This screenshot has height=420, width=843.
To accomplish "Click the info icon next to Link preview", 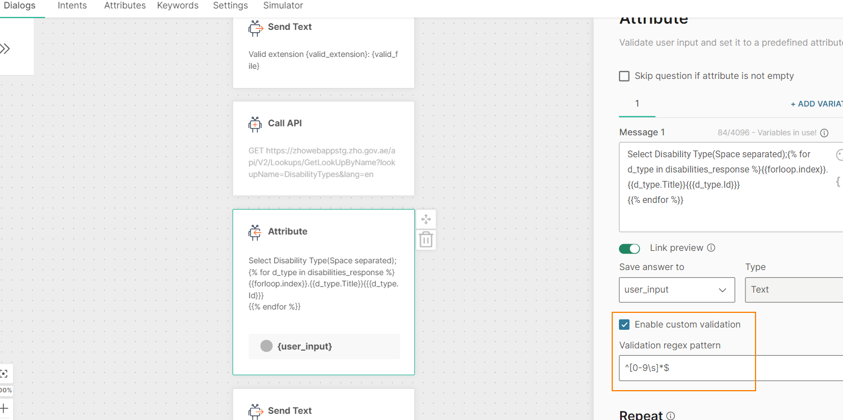I will [x=711, y=248].
